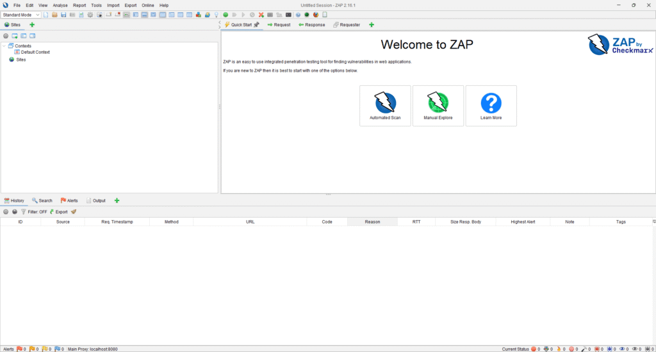Open the Standard Mode dropdown
This screenshot has width=656, height=352.
point(20,15)
